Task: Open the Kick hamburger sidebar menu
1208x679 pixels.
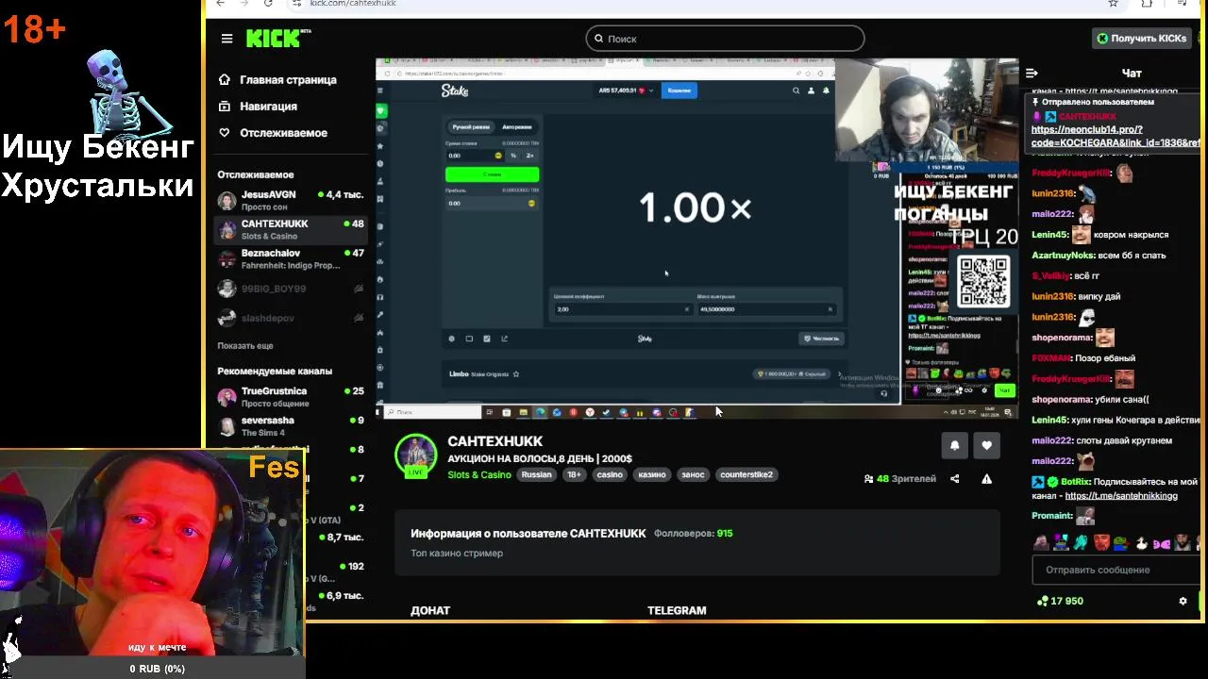Action: coord(226,39)
